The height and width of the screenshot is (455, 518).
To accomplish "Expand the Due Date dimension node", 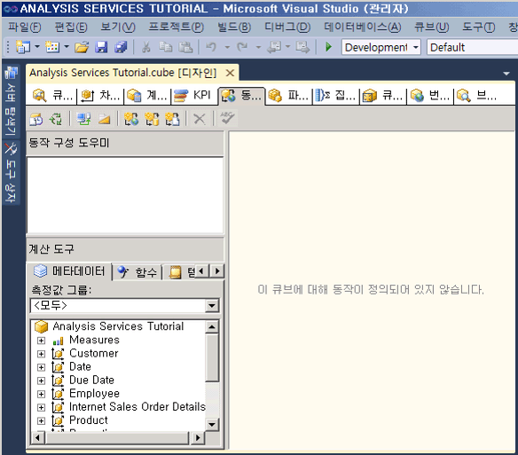I will pyautogui.click(x=41, y=380).
